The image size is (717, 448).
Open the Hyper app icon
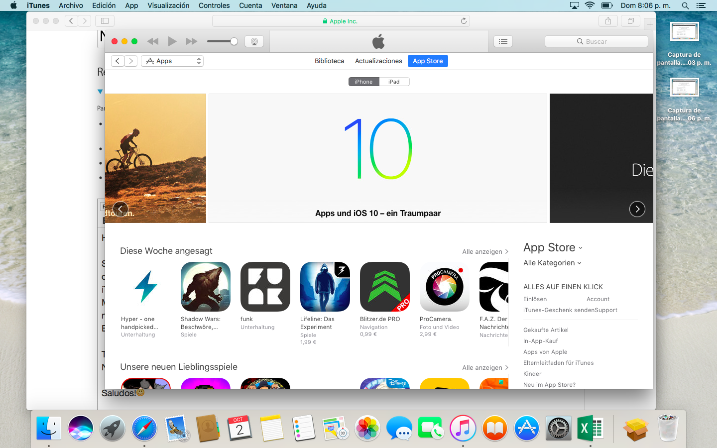pos(146,287)
